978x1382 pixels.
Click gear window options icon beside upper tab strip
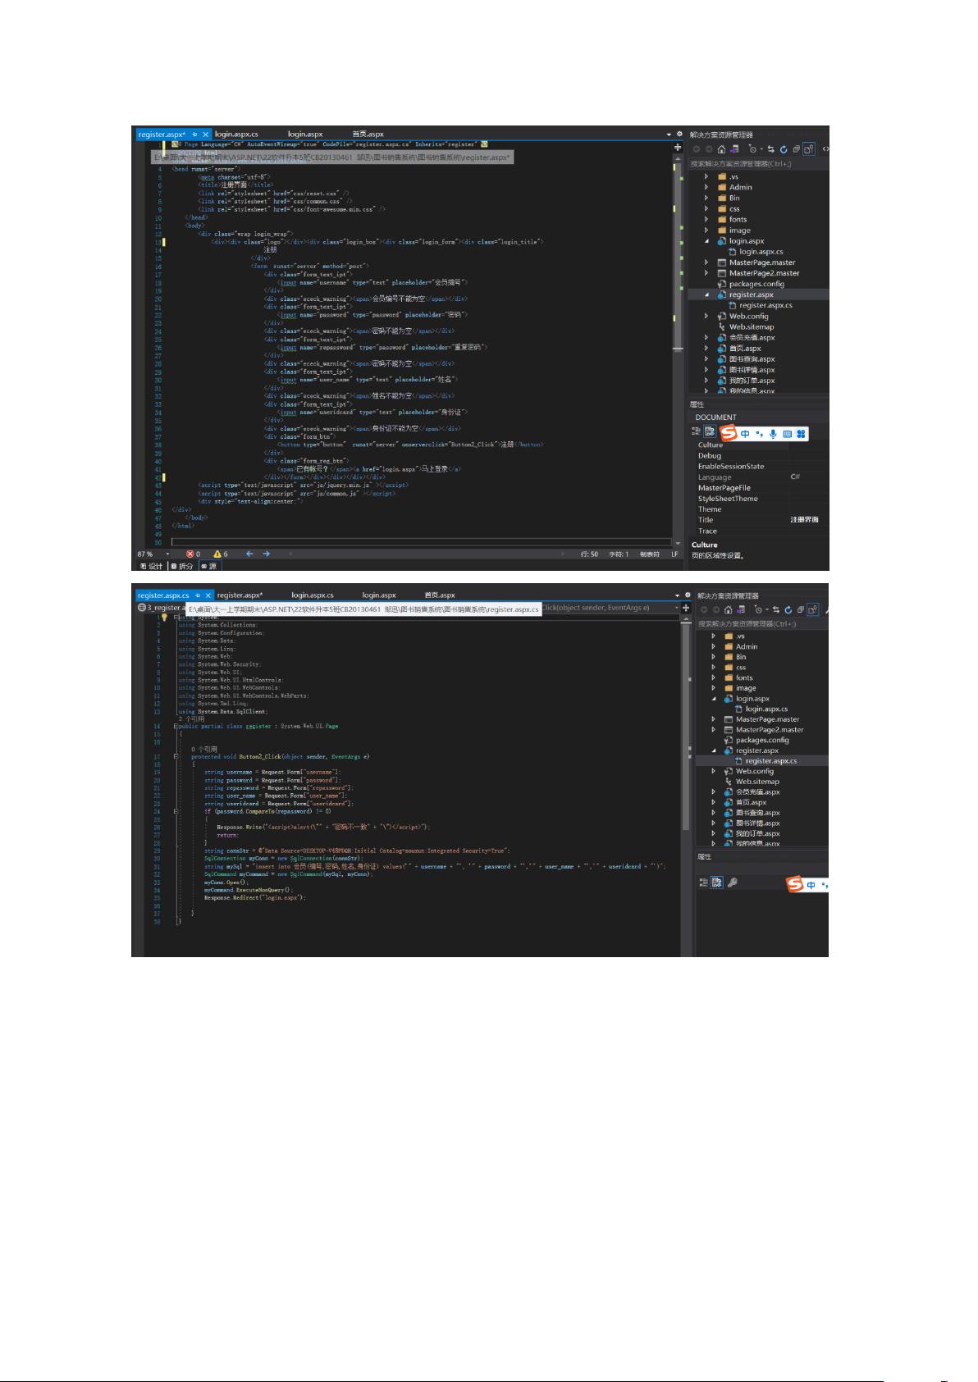[x=679, y=134]
